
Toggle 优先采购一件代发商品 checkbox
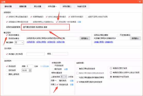tap(57, 22)
